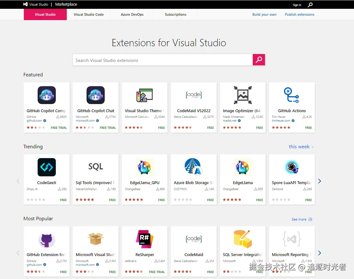This screenshot has height=279, width=354.
Task: Click 'Zhipu AI' publisher under CodeGeeX
Action: [x=32, y=189]
